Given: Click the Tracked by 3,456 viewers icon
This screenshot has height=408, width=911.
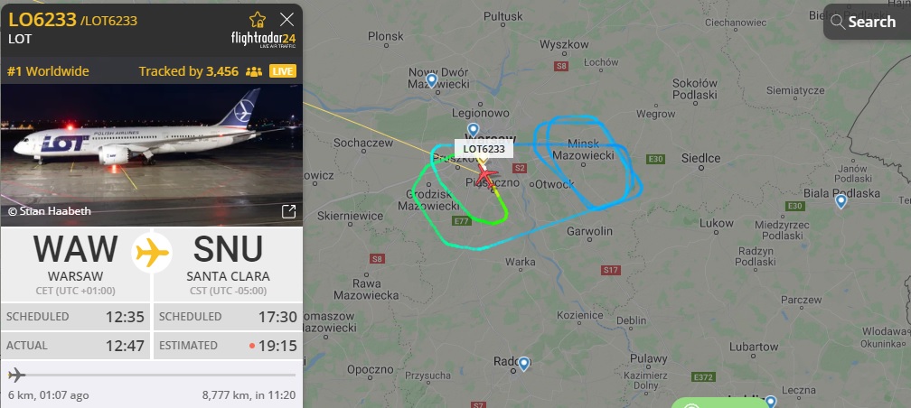Looking at the screenshot, I should point(254,72).
